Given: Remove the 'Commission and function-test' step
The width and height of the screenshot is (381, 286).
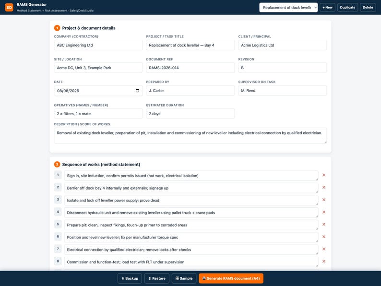Looking at the screenshot, I should click(x=323, y=262).
